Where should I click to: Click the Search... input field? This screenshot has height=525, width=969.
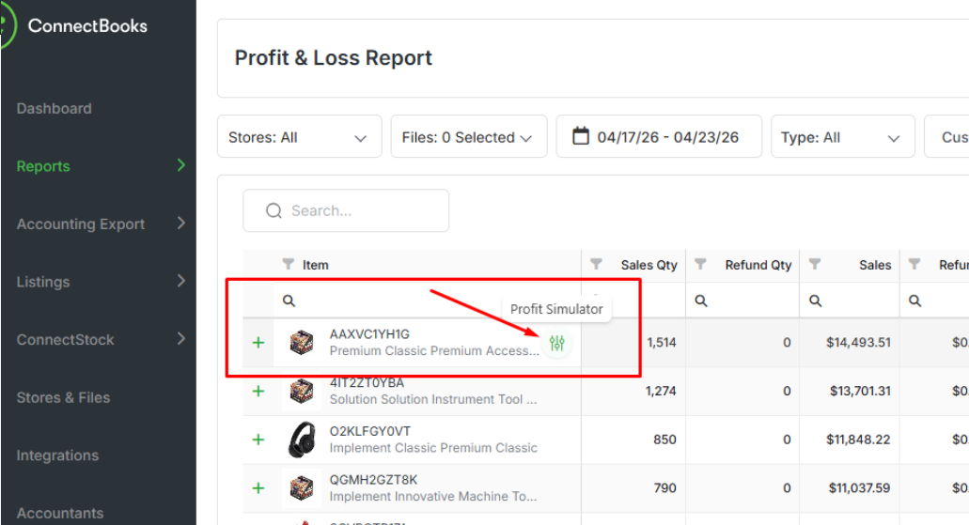click(346, 210)
